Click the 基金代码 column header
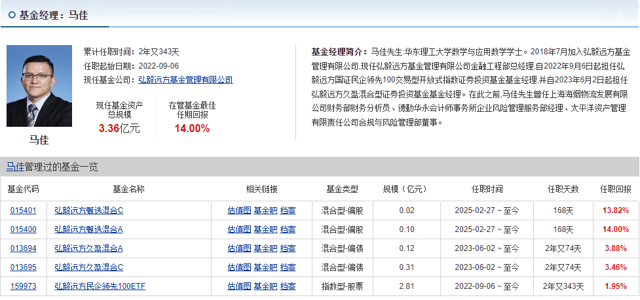 pyautogui.click(x=24, y=190)
